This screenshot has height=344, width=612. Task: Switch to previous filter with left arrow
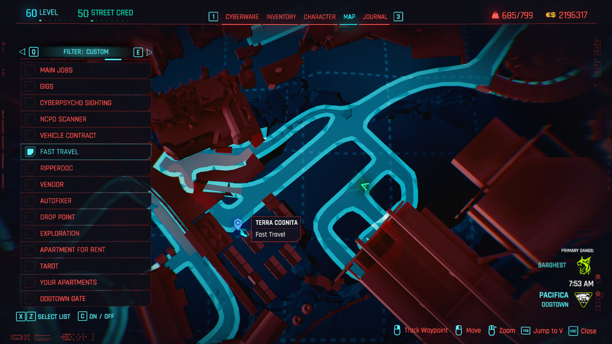(22, 52)
